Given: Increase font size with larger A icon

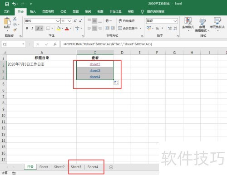Looking at the screenshot, I should click(x=75, y=21).
